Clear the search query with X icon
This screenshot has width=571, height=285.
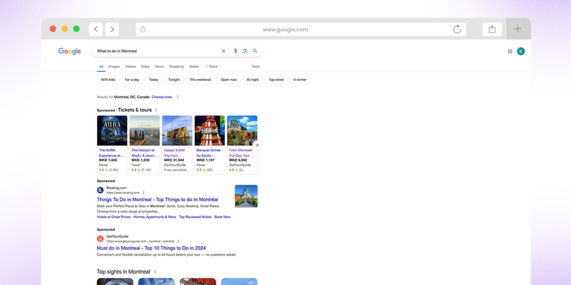tap(224, 51)
